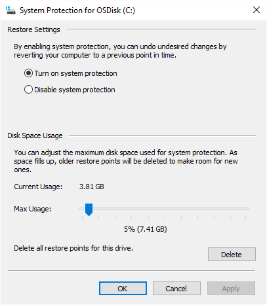Viewport: 267px width, 305px height.
Task: Confirm settings with the OK button
Action: tap(123, 289)
